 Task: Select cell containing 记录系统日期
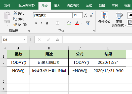tap(49, 62)
